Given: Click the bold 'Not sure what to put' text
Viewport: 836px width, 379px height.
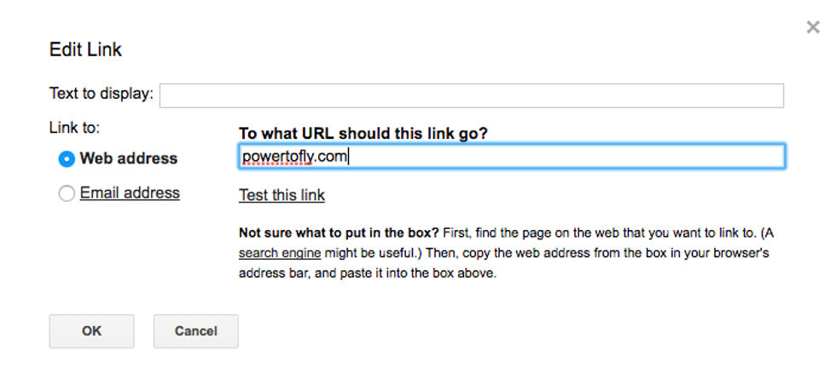Looking at the screenshot, I should [x=339, y=233].
